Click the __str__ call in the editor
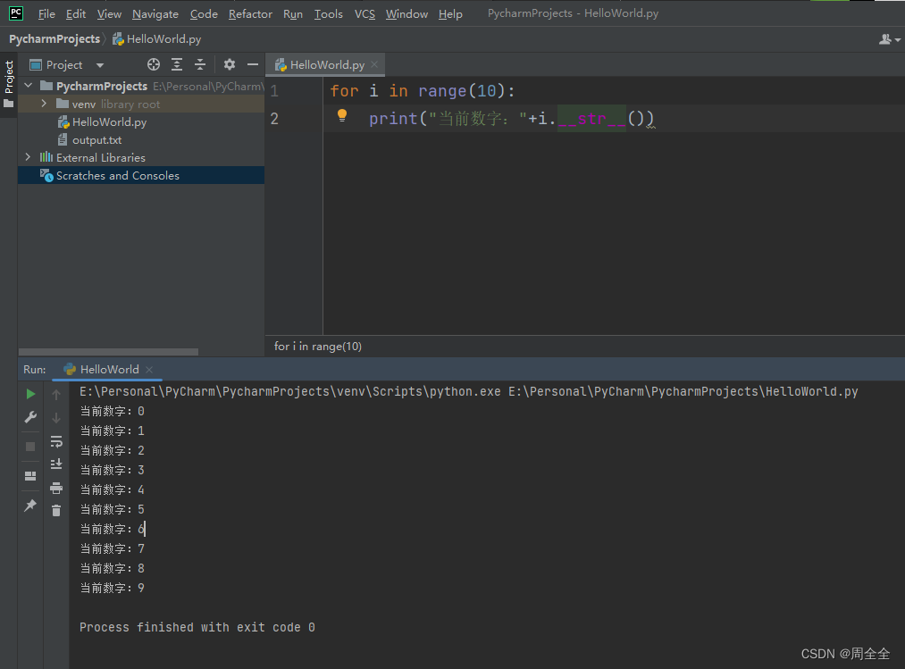 pos(591,119)
